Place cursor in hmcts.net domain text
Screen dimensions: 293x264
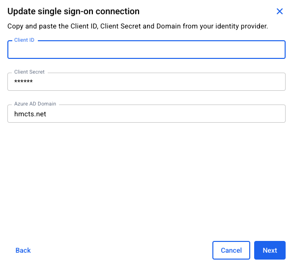click(30, 114)
